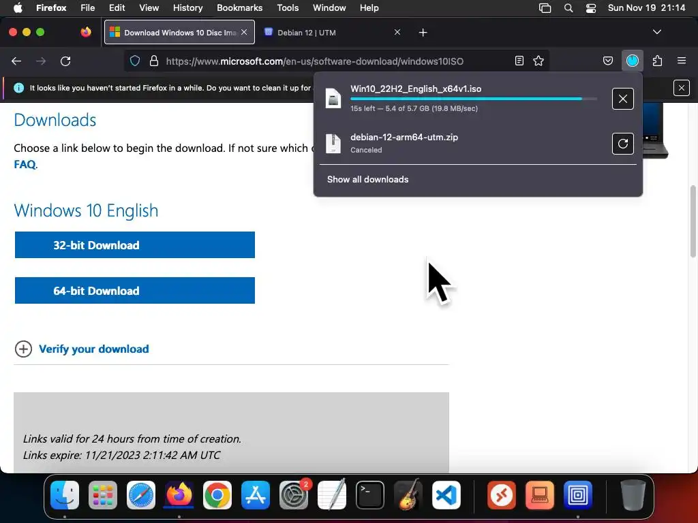Launch GarageBand from the Dock

pyautogui.click(x=408, y=494)
